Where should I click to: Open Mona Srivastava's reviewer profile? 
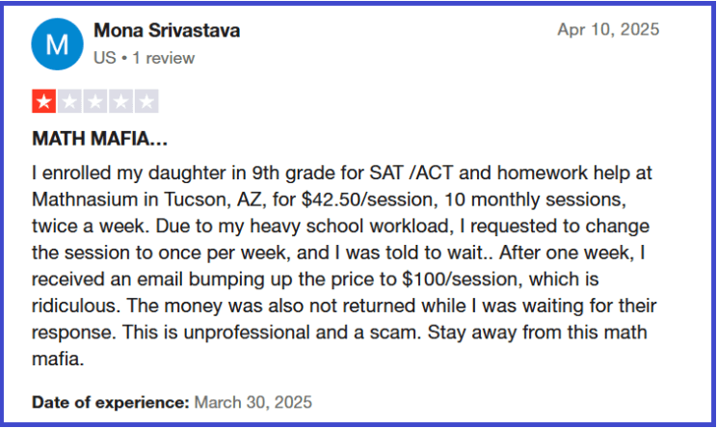[167, 31]
